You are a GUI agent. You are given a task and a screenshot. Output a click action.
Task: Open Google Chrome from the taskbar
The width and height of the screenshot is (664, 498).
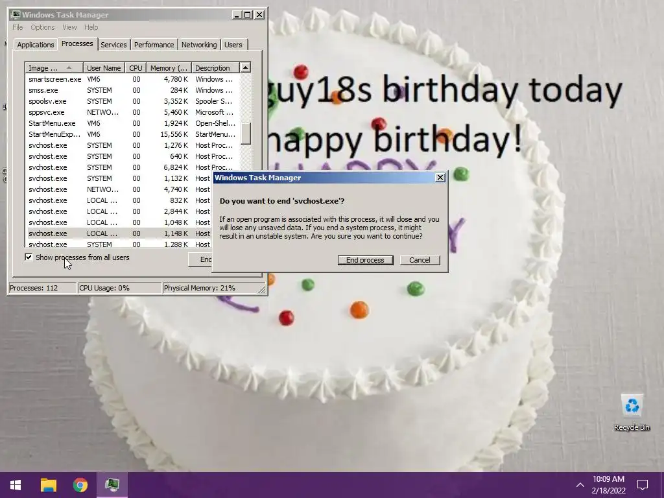(x=80, y=485)
